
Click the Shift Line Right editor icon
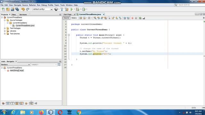[128, 18]
